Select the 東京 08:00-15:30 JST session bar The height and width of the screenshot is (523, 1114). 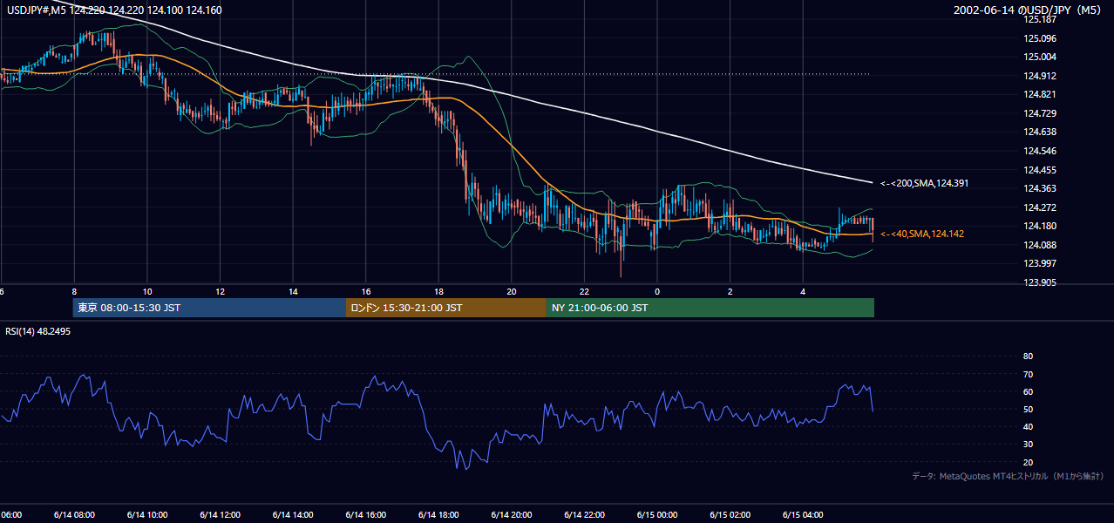209,308
